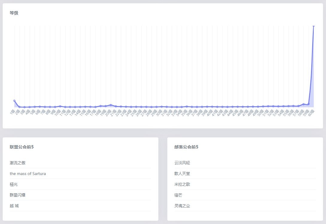Select the 1级 data point on chart

coord(14,101)
